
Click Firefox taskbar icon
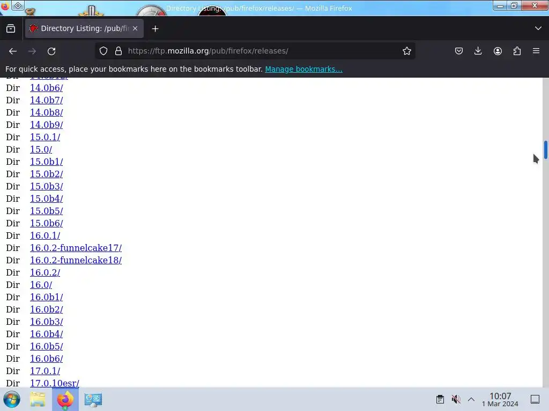click(x=65, y=399)
